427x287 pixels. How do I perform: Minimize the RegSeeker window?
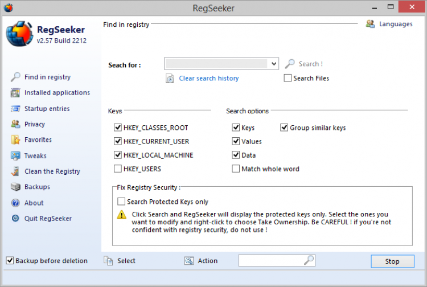(375, 7)
